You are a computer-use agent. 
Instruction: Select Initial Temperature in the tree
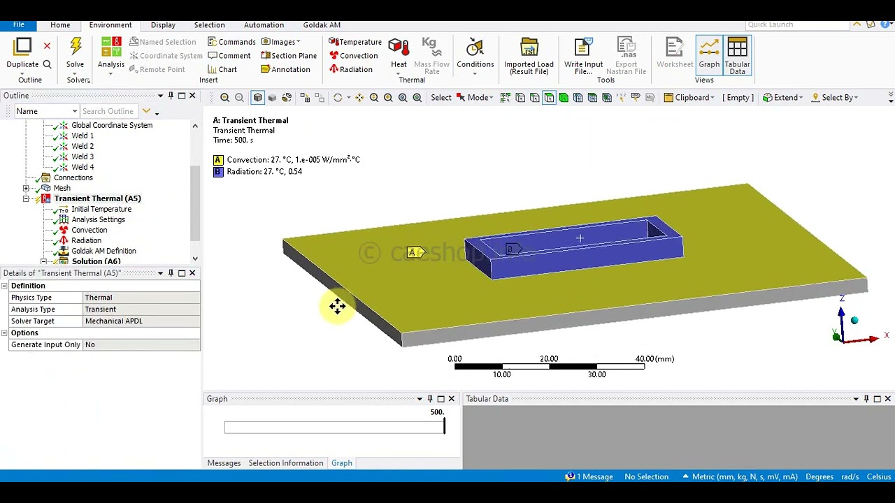(101, 209)
